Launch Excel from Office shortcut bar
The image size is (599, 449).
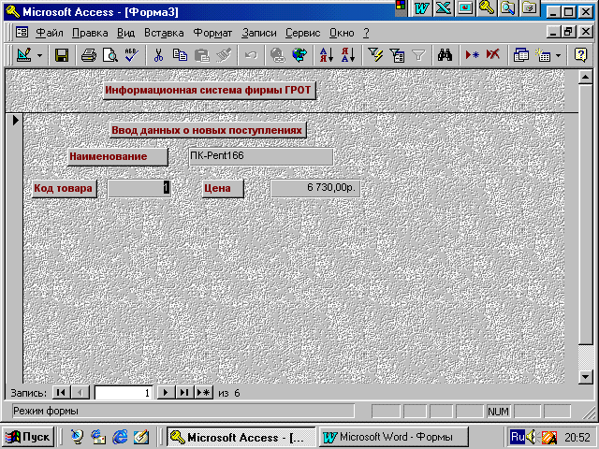click(x=443, y=8)
